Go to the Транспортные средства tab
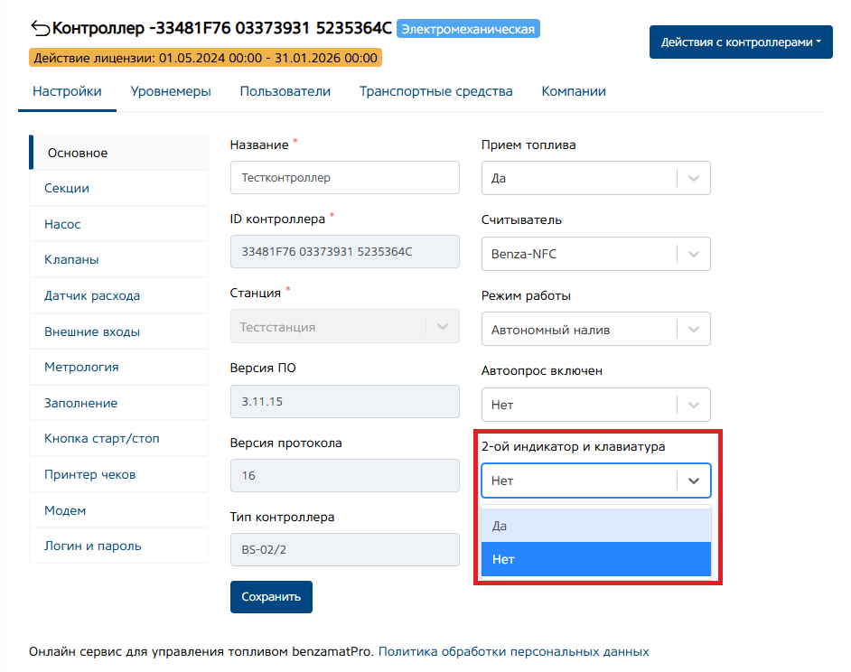The width and height of the screenshot is (851, 672). pos(435,91)
